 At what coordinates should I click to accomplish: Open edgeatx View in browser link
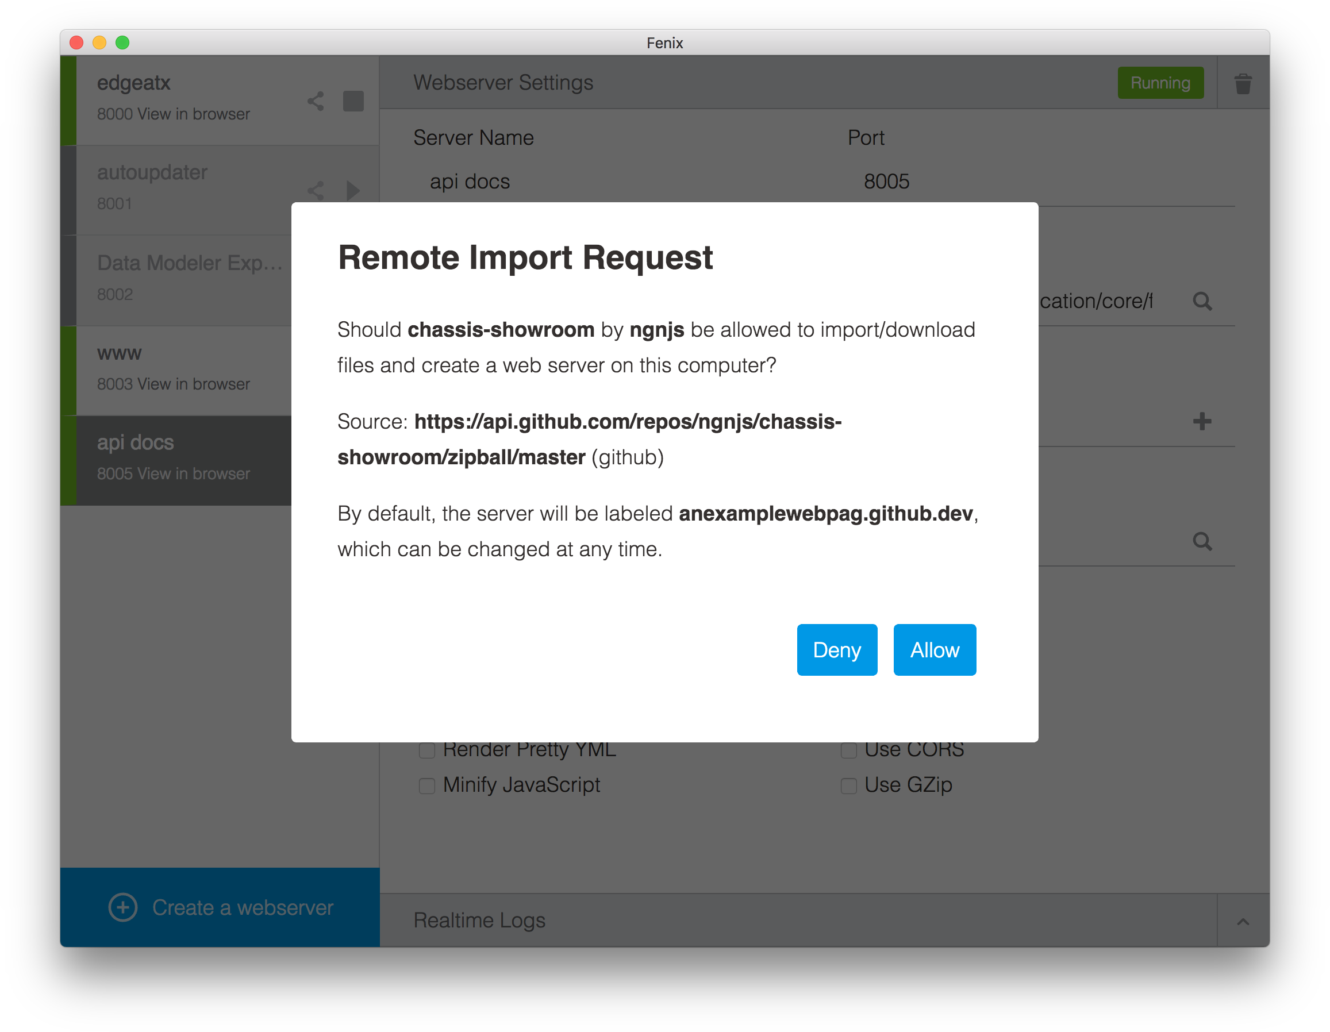[194, 114]
